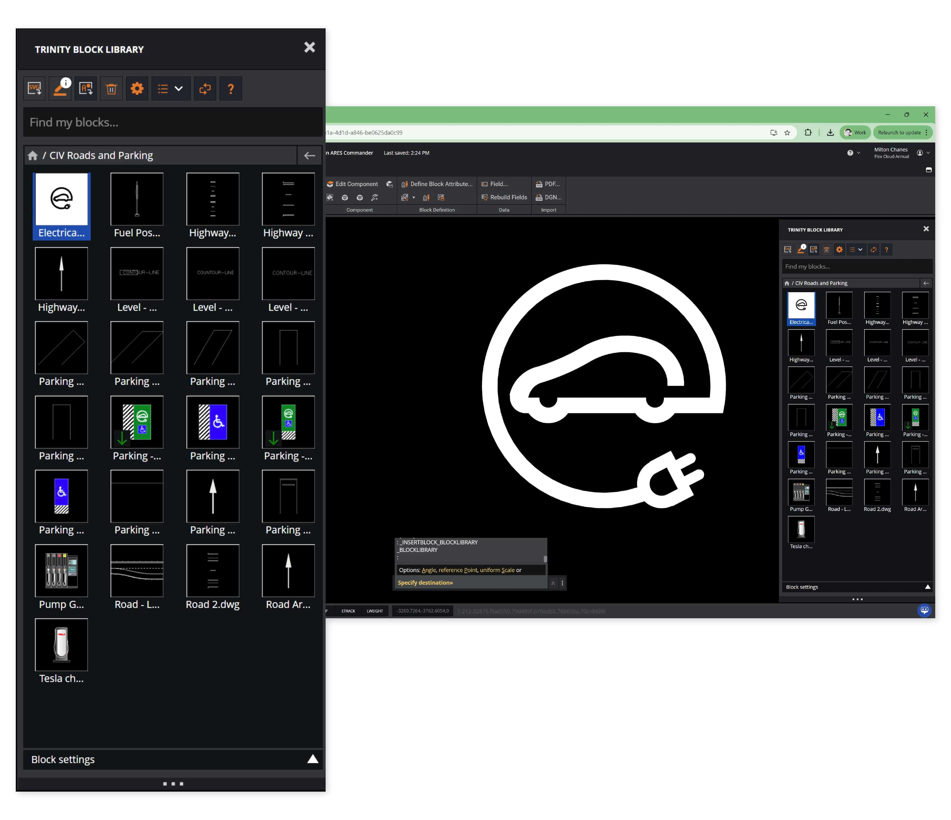Click the trash delete icon in library toolbar
Image resolution: width=951 pixels, height=820 pixels.
pyautogui.click(x=111, y=89)
